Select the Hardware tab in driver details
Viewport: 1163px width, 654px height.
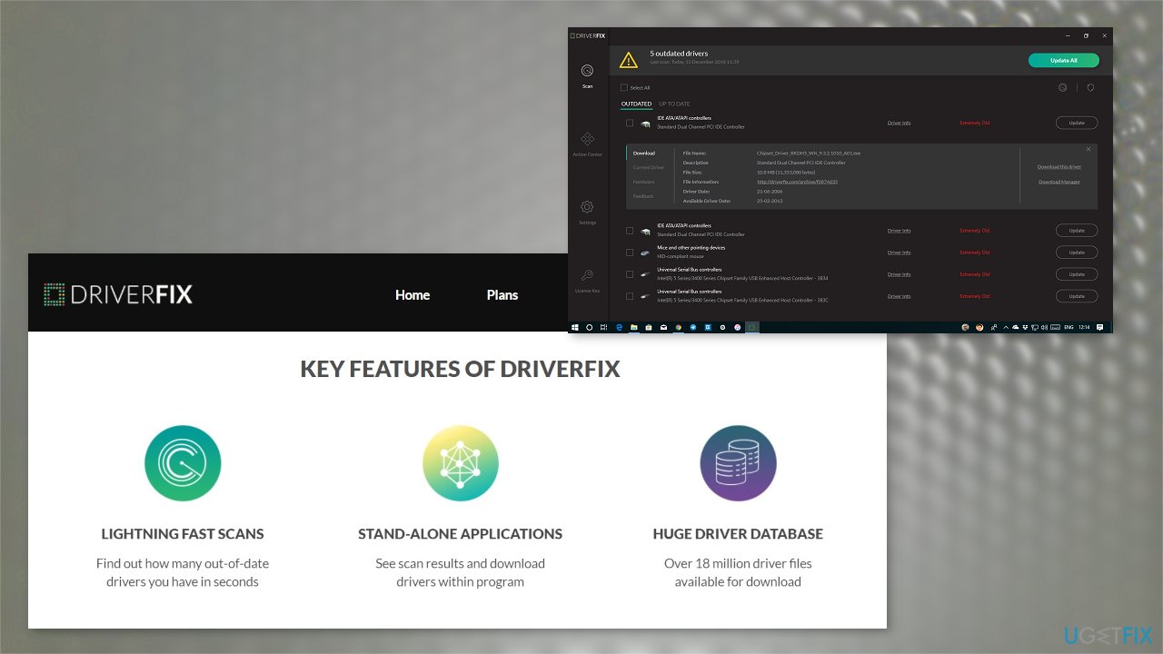pyautogui.click(x=643, y=182)
